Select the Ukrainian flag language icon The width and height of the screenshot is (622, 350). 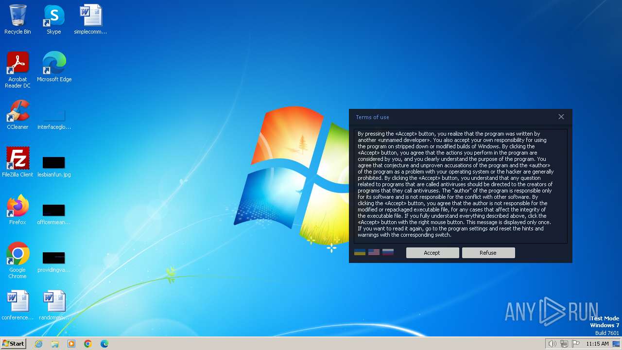[x=360, y=252]
